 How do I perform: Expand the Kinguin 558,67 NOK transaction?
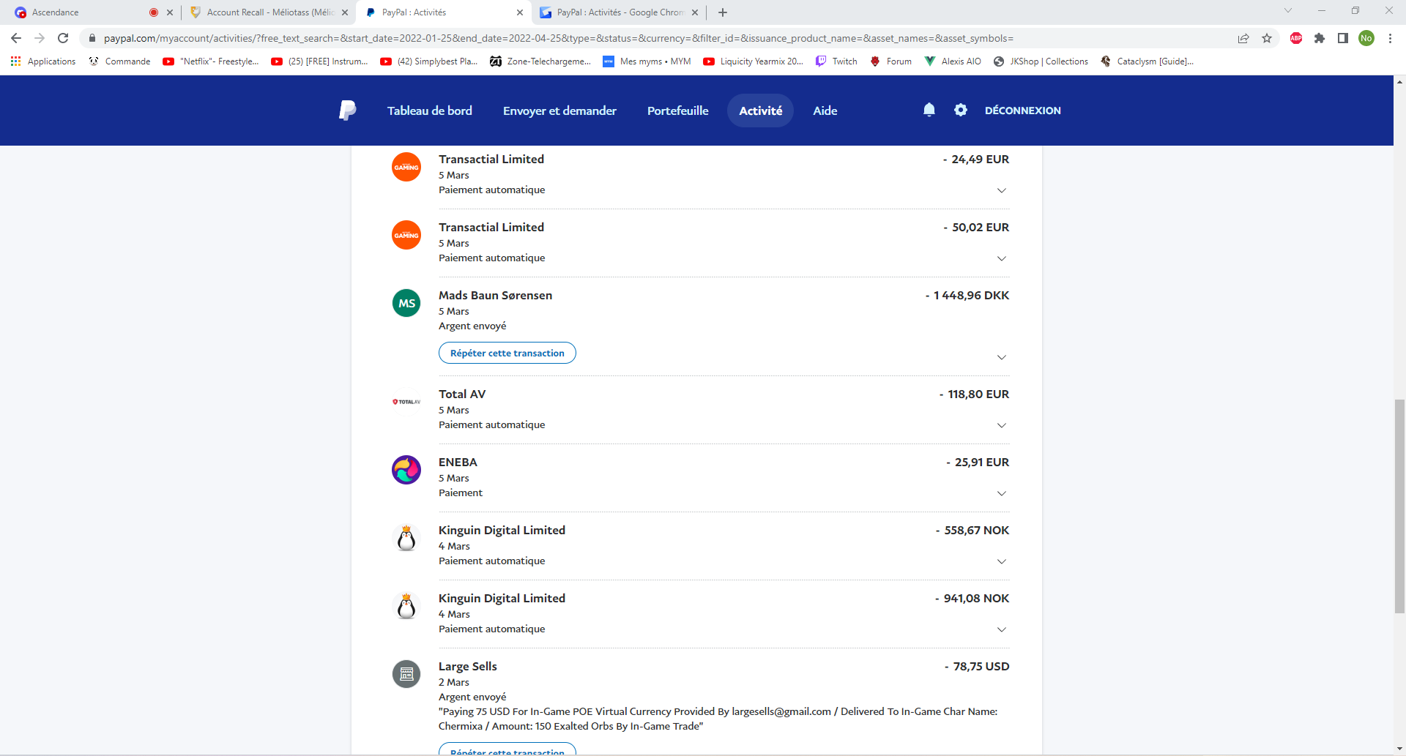1002,561
